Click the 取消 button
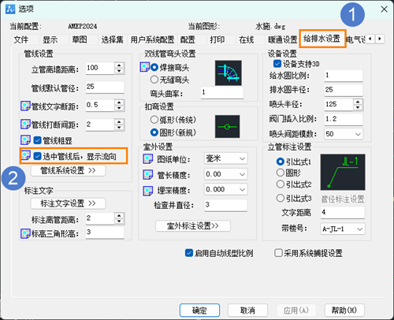This screenshot has width=394, height=320. [247, 311]
